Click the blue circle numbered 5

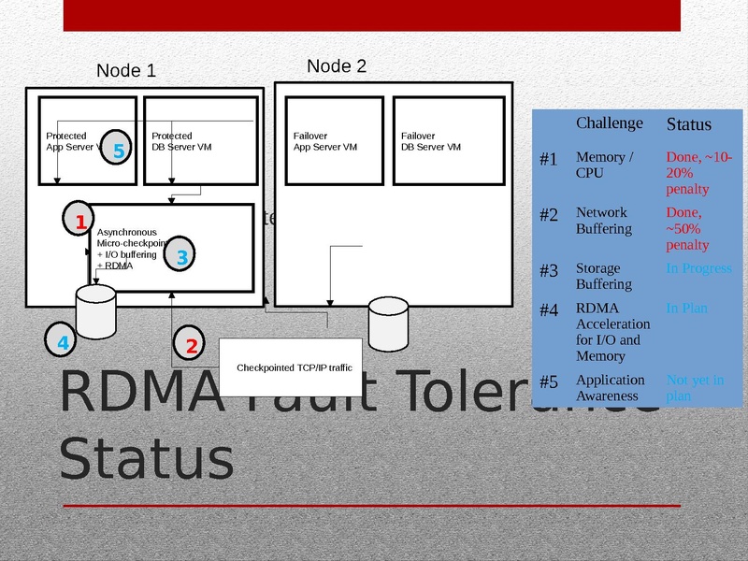[x=118, y=150]
